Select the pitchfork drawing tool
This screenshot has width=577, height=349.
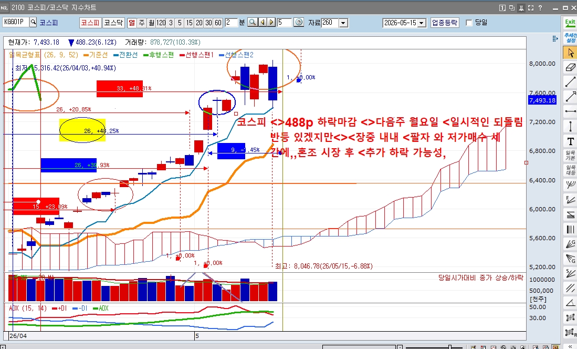tap(570, 185)
